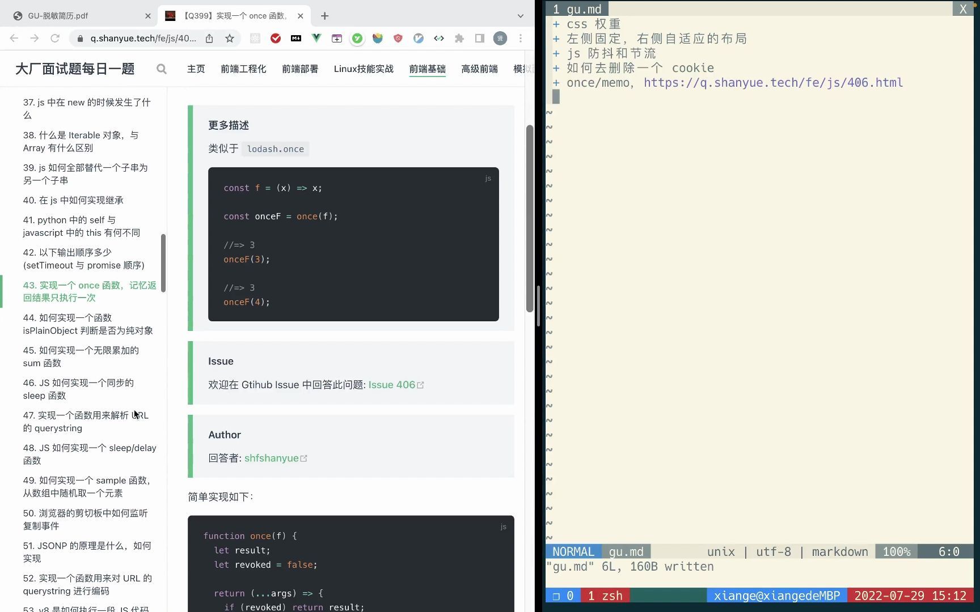Go back using the browser back arrow

pyautogui.click(x=14, y=38)
